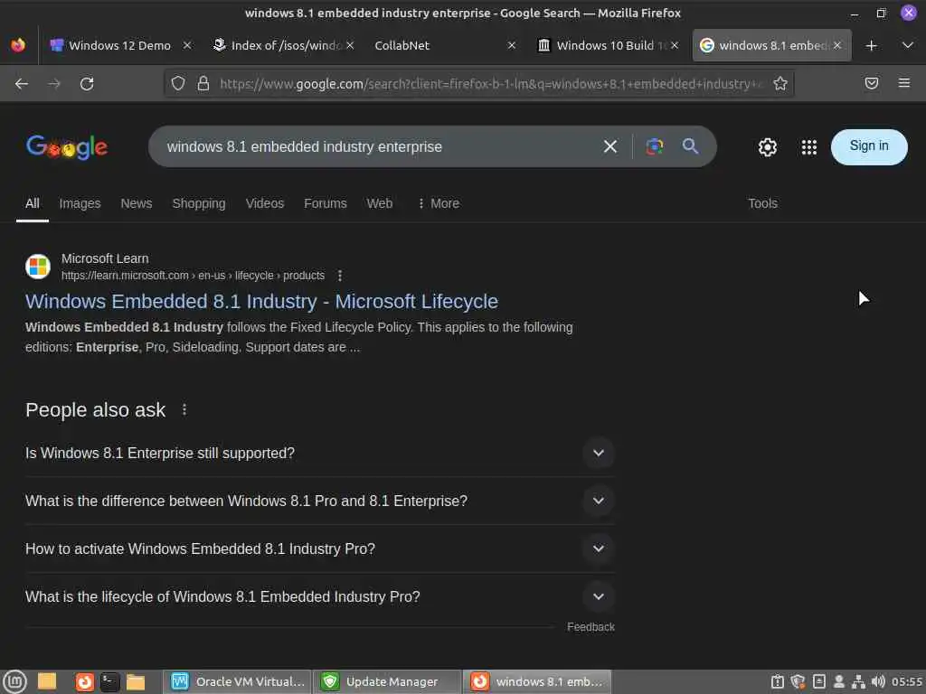Select the Forums search filter
The image size is (926, 694).
pos(326,203)
